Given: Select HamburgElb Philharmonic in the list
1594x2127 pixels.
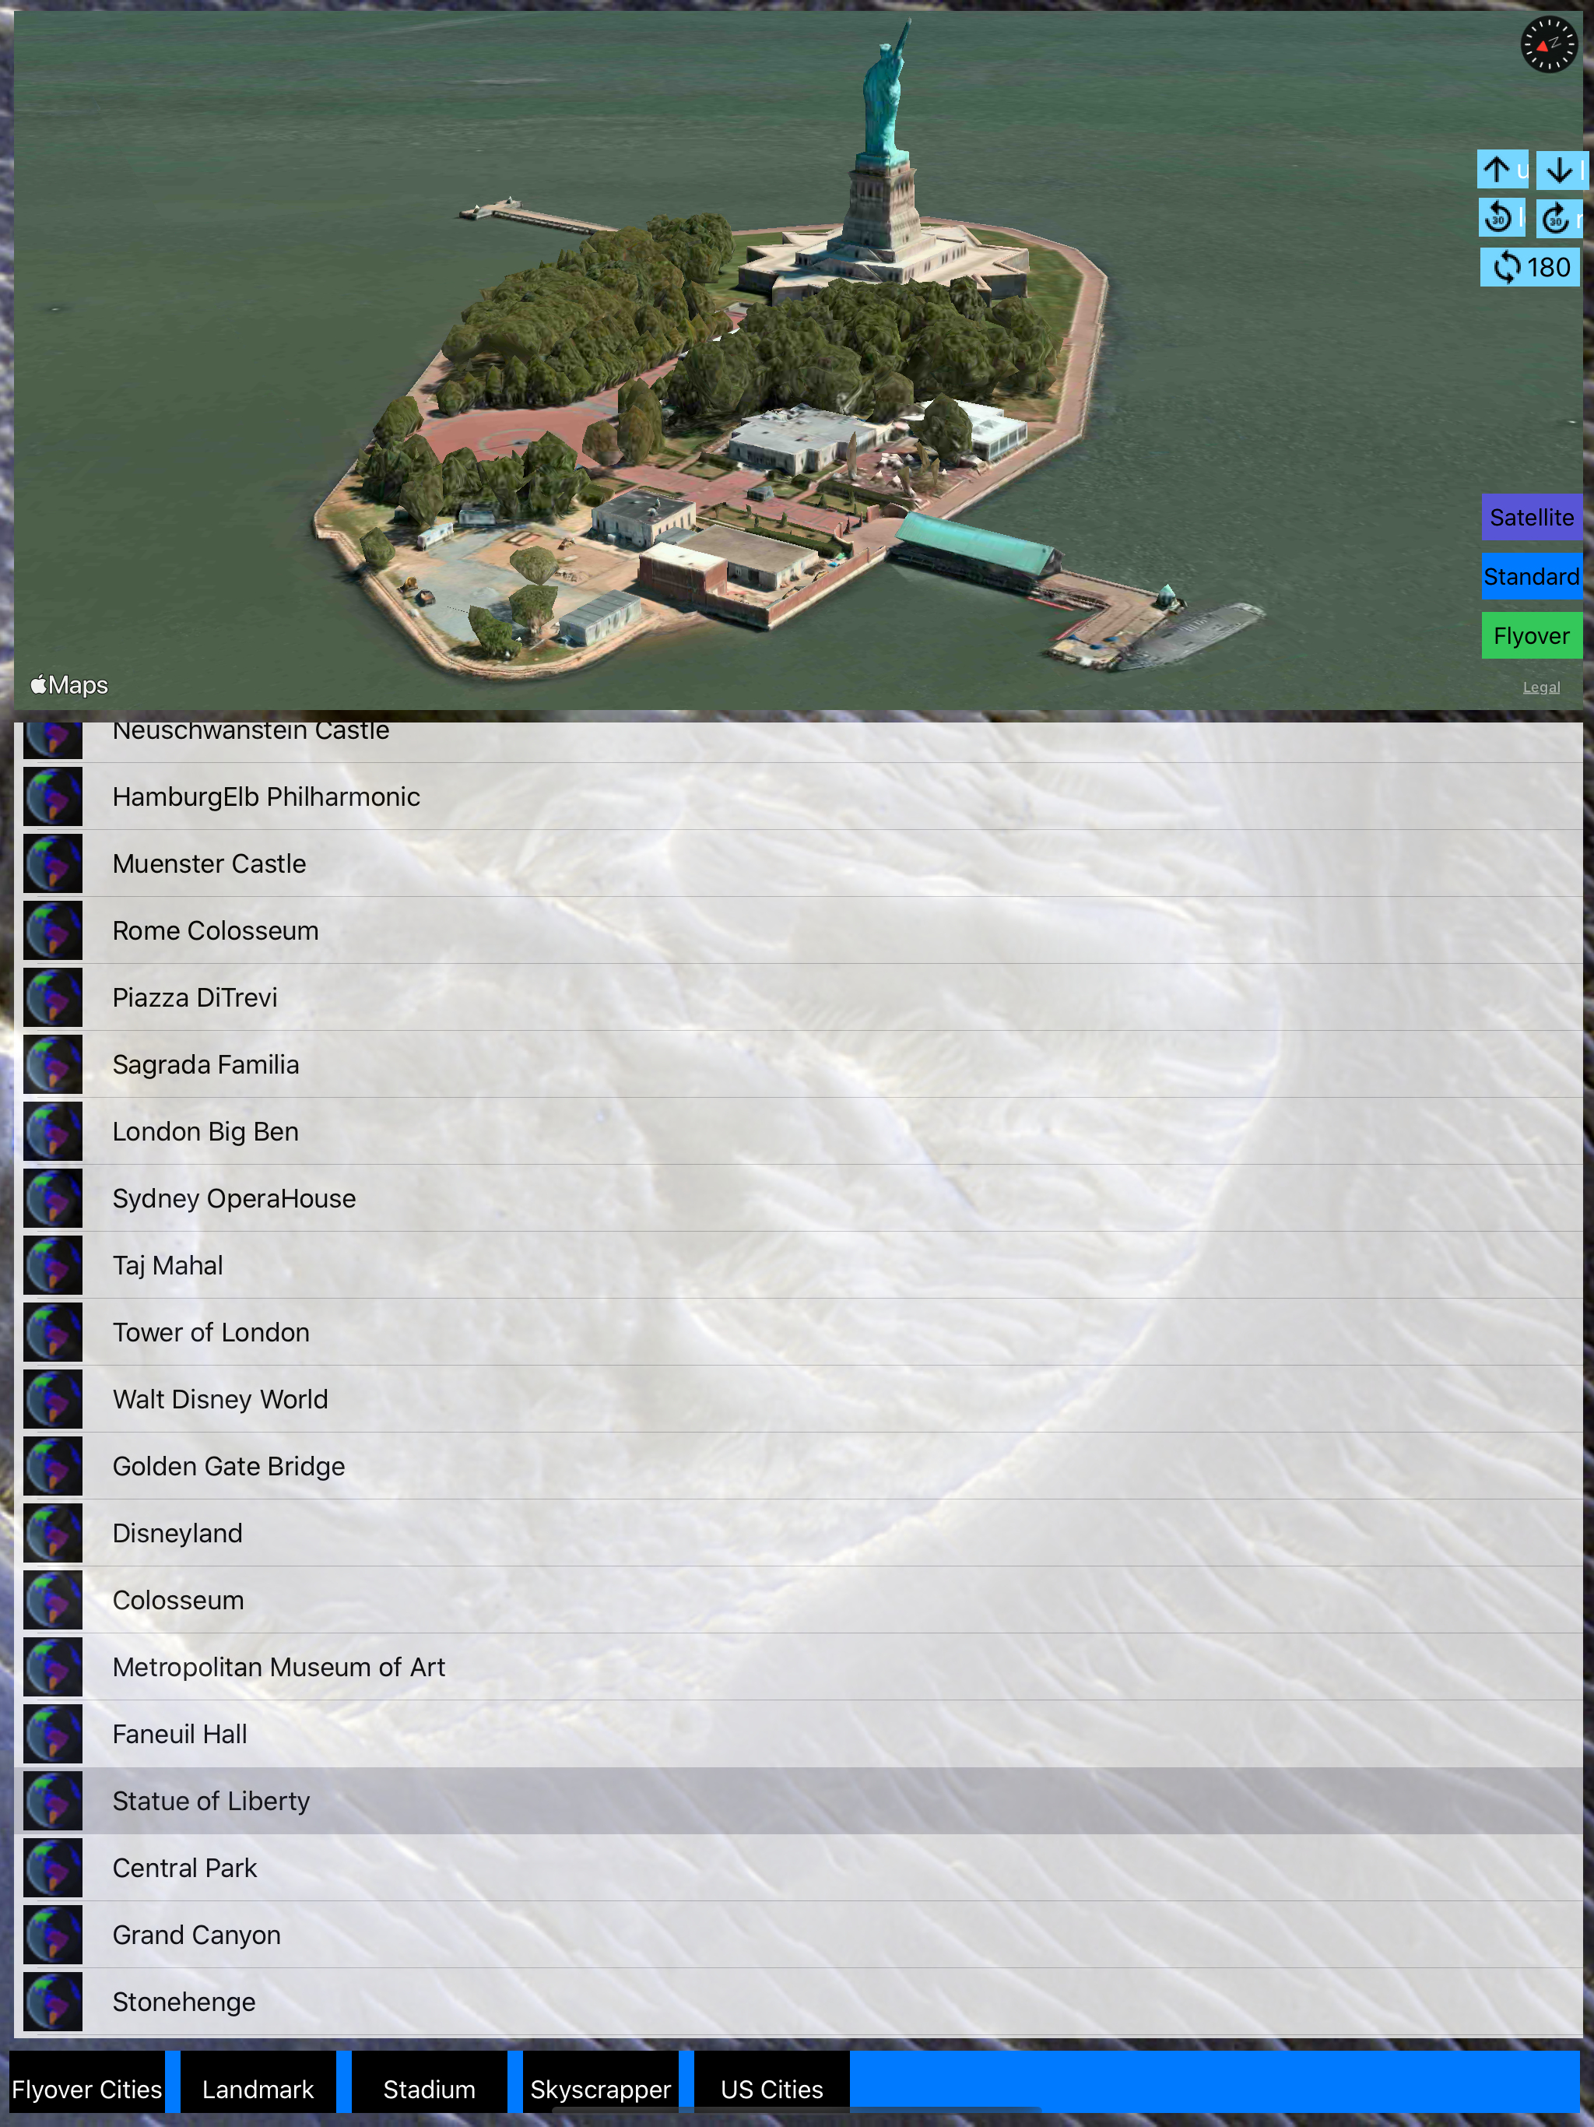Looking at the screenshot, I should pos(798,797).
